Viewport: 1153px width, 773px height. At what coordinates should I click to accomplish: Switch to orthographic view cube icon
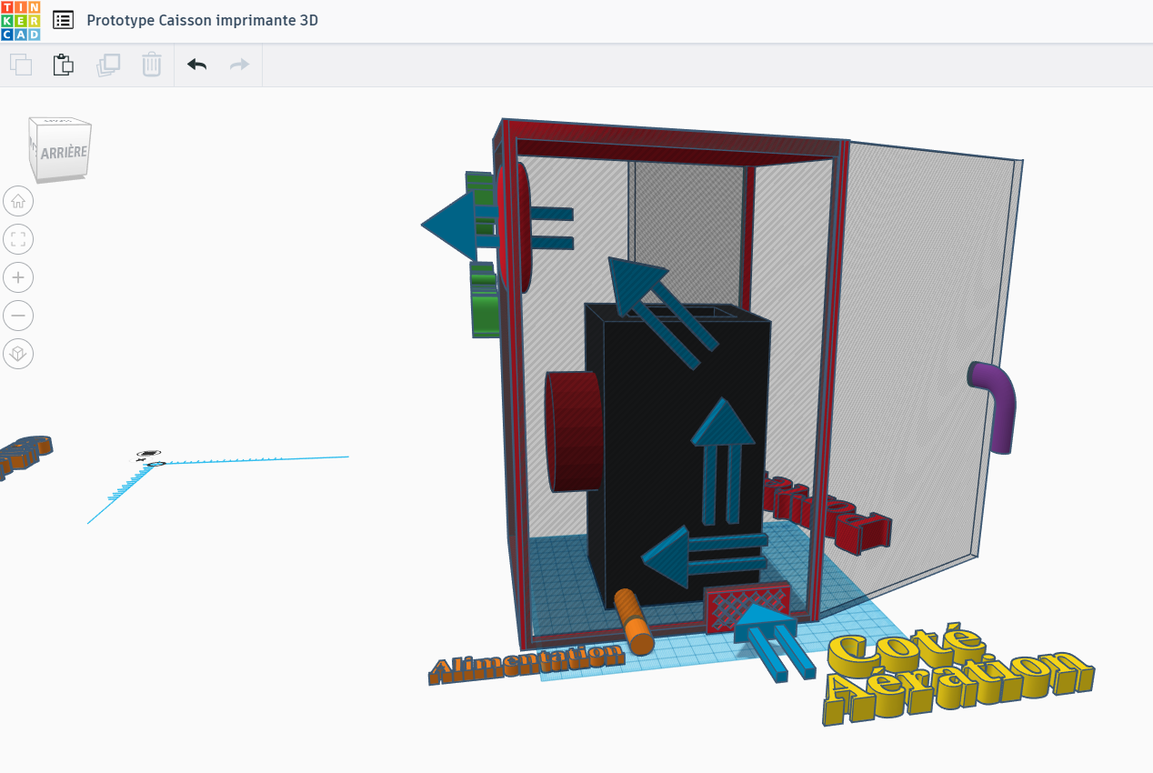tap(18, 354)
